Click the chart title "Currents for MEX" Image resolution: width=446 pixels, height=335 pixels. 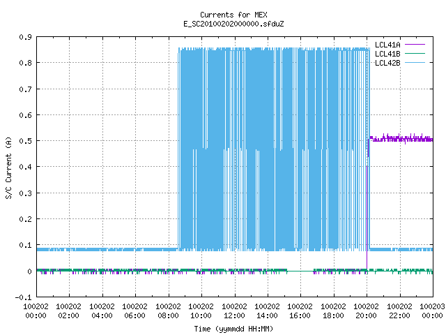[233, 15]
